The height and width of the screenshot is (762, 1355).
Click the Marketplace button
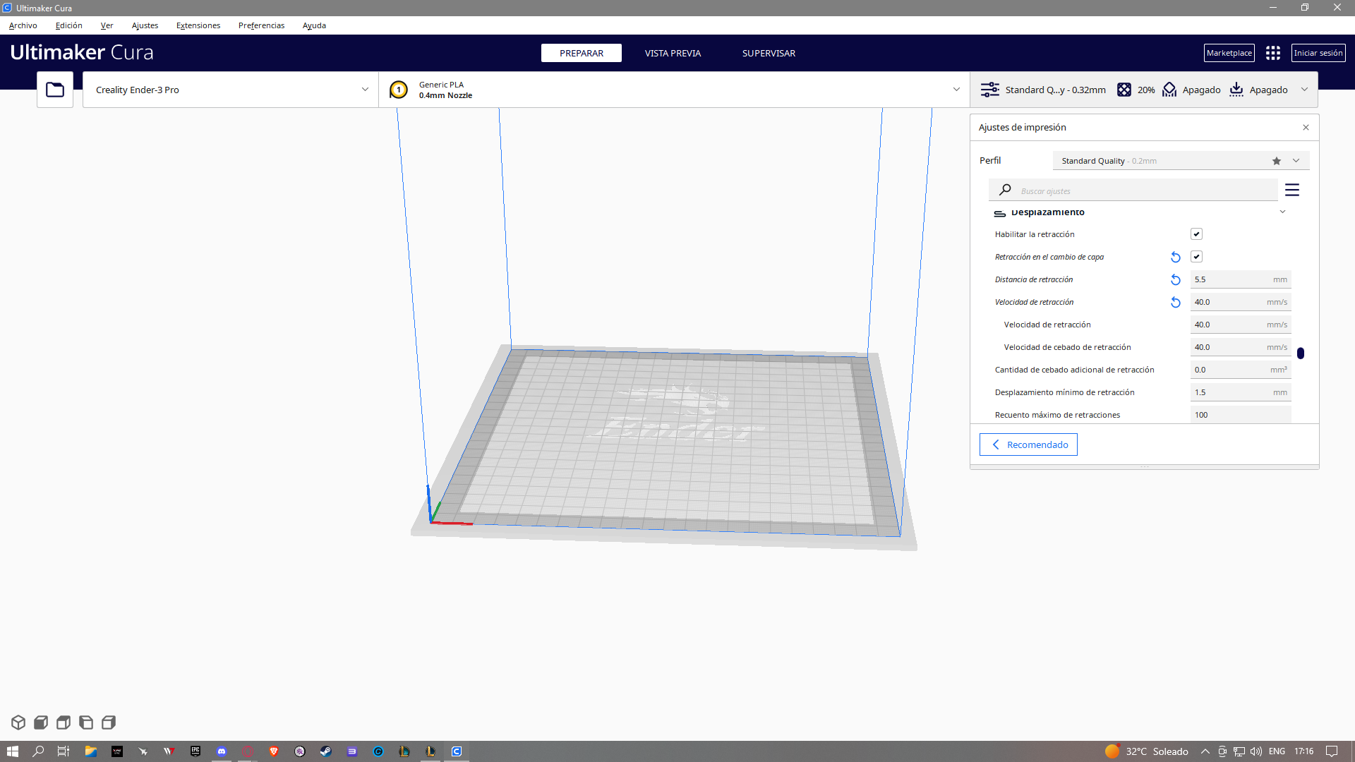tap(1228, 53)
